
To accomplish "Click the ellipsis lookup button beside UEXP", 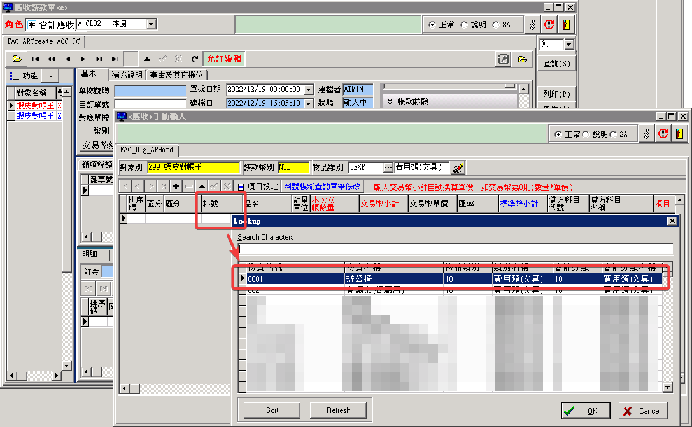I will [x=388, y=168].
